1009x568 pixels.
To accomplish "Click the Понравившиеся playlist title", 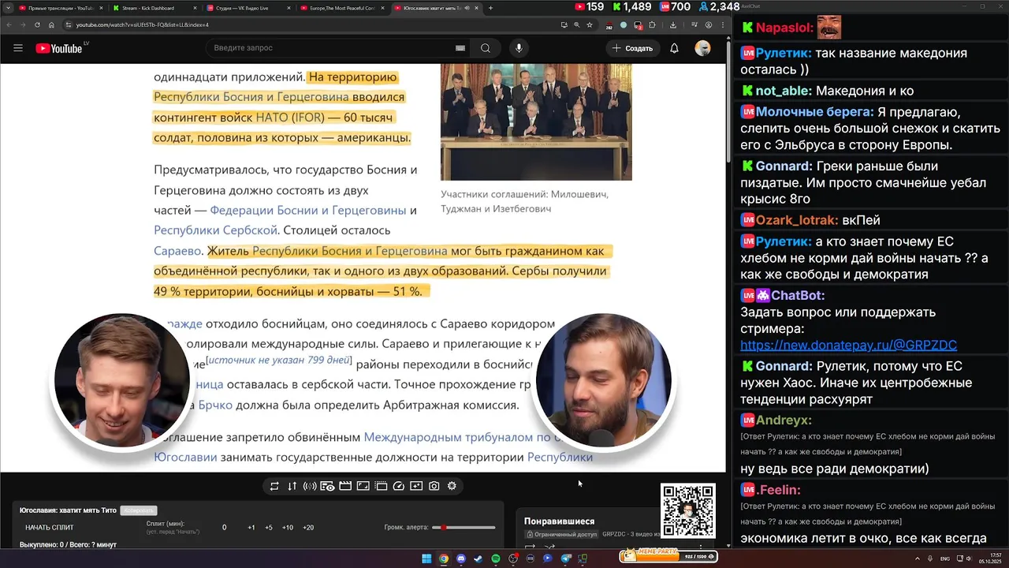I will [x=560, y=521].
